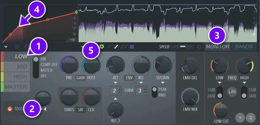Click the freeze snowflake icon

[x=17, y=47]
